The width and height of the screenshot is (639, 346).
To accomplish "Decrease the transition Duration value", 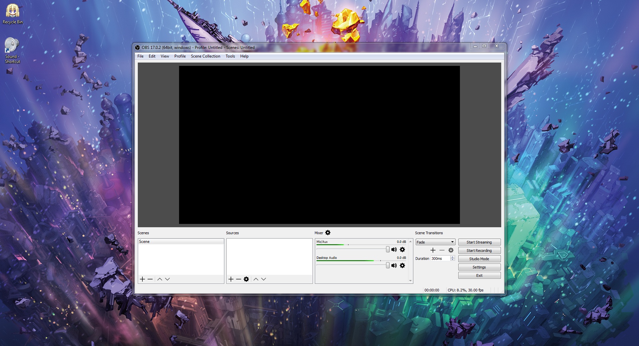I will [x=453, y=260].
